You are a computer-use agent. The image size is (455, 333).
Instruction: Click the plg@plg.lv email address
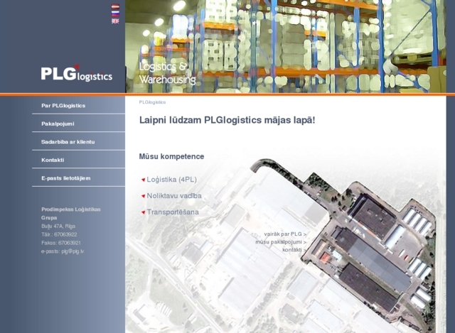(73, 251)
